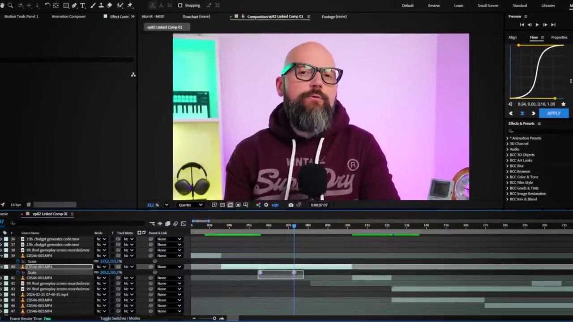Image resolution: width=573 pixels, height=322 pixels.
Task: Switch to the Align tab
Action: point(513,37)
